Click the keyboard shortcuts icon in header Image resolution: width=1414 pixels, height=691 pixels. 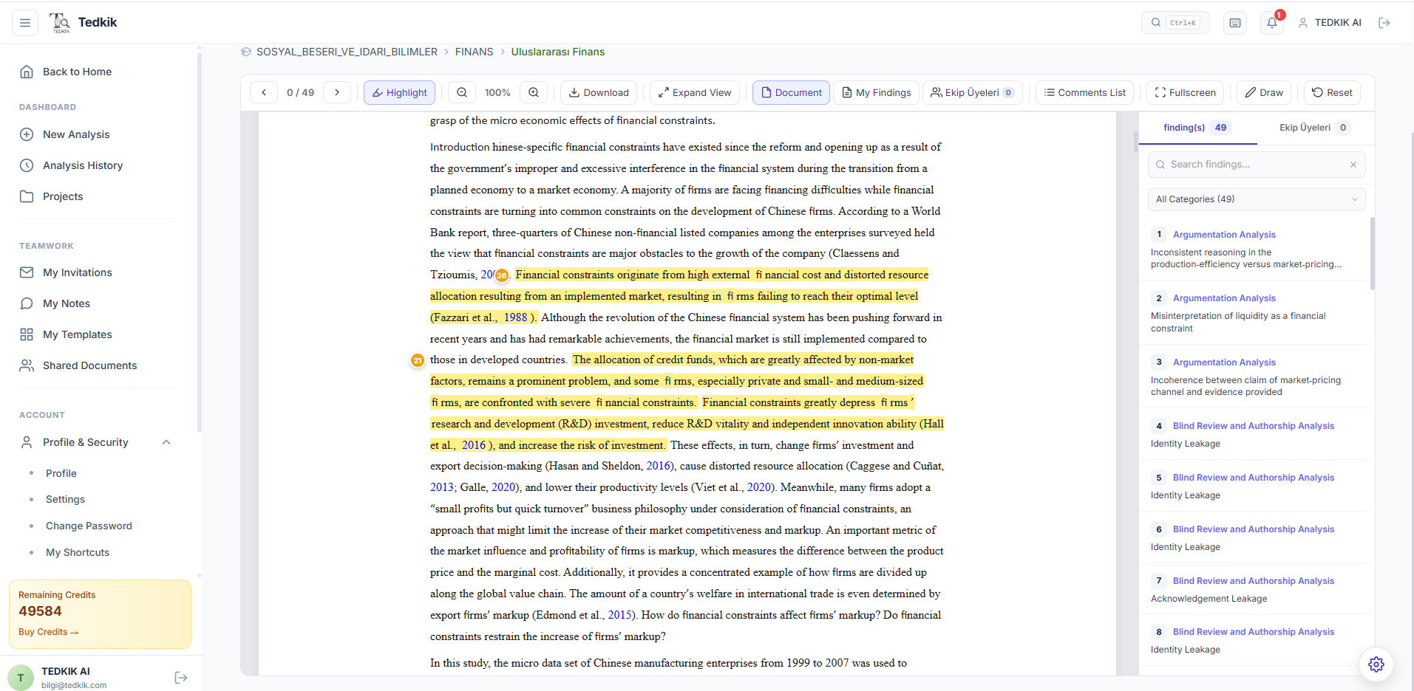1234,23
